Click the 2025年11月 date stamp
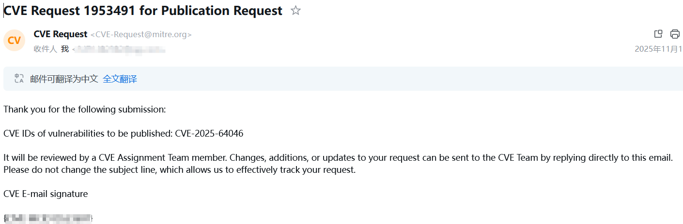The image size is (683, 224). tap(658, 49)
